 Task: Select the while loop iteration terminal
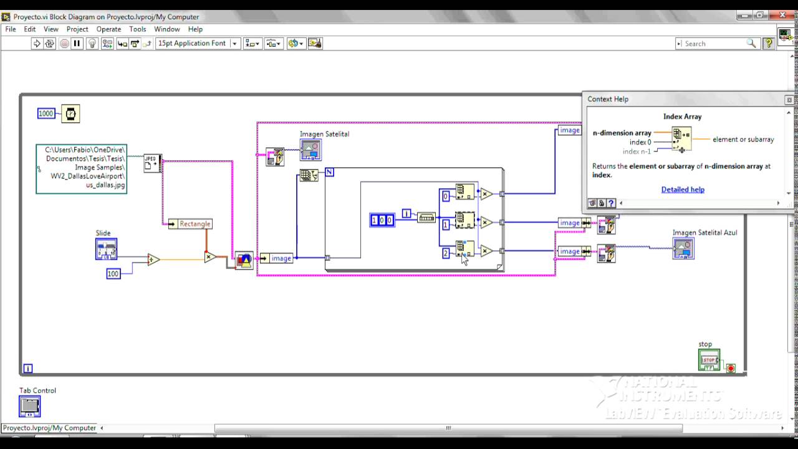(28, 369)
